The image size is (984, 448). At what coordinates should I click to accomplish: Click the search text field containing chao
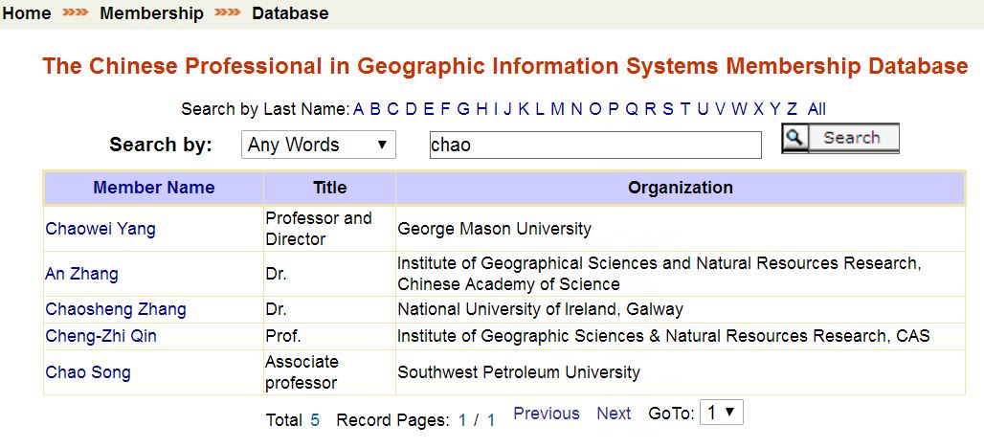[x=594, y=146]
